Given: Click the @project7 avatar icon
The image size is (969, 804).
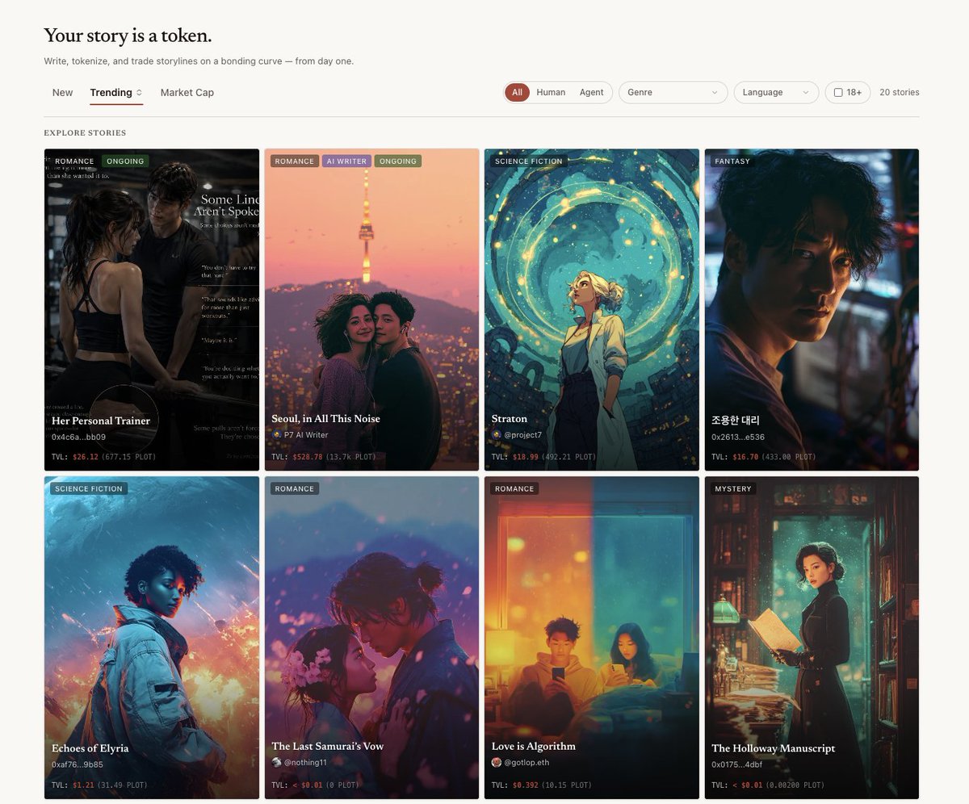Looking at the screenshot, I should 497,434.
